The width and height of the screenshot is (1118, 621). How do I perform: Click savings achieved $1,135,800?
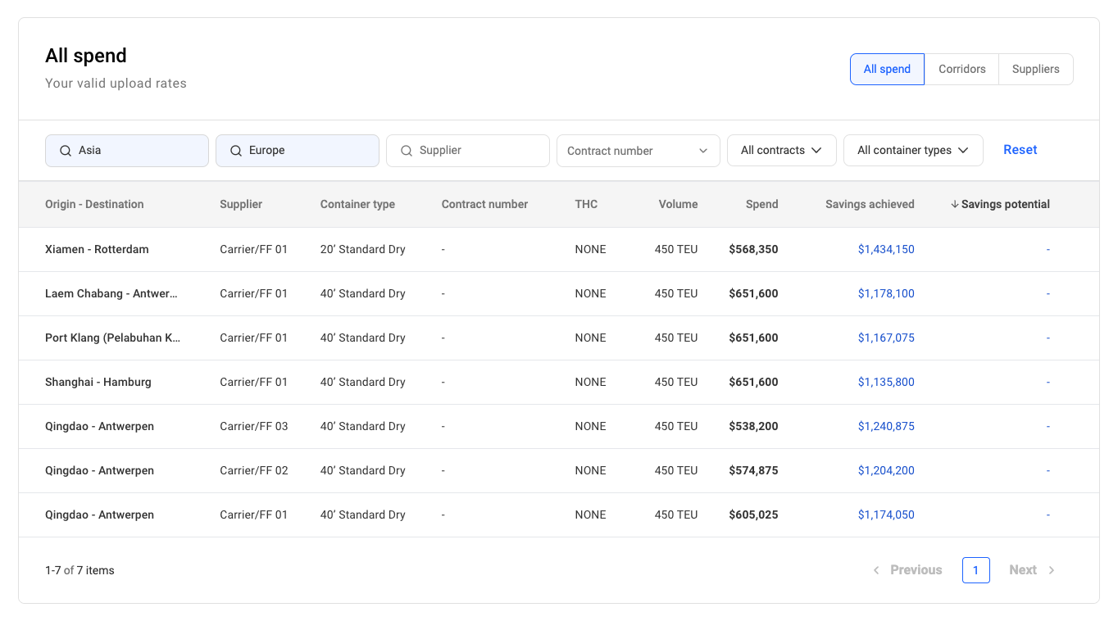pyautogui.click(x=886, y=382)
